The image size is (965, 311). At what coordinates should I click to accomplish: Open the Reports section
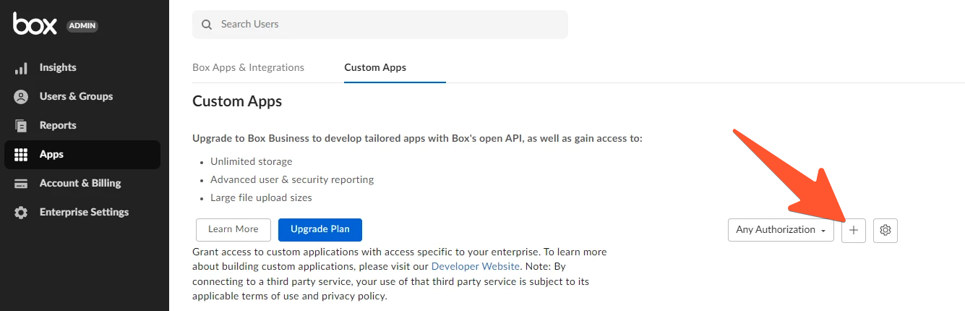coord(82,126)
